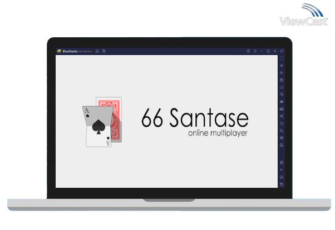Click the install APK sidebar icon

tap(282, 102)
